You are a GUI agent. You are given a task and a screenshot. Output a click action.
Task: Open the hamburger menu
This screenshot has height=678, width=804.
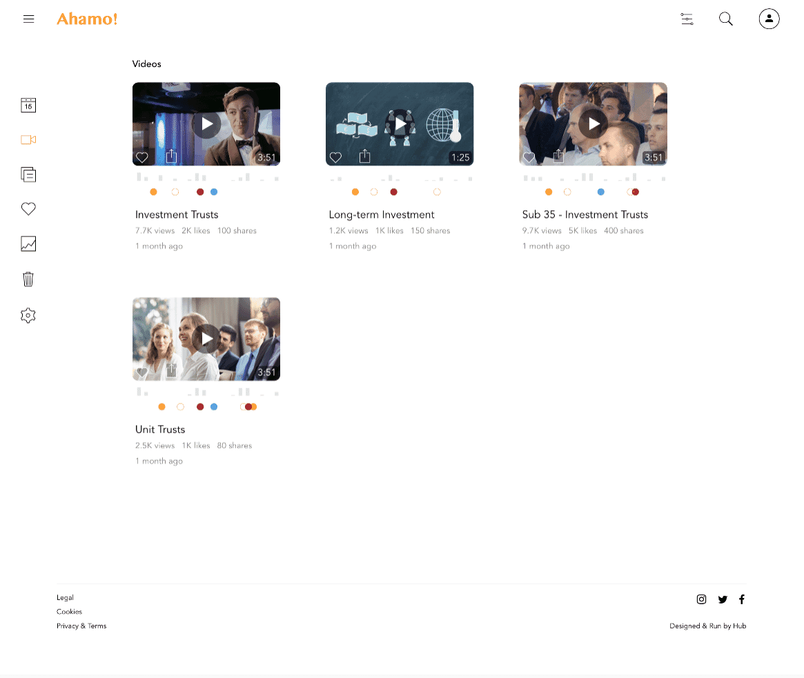[x=29, y=19]
